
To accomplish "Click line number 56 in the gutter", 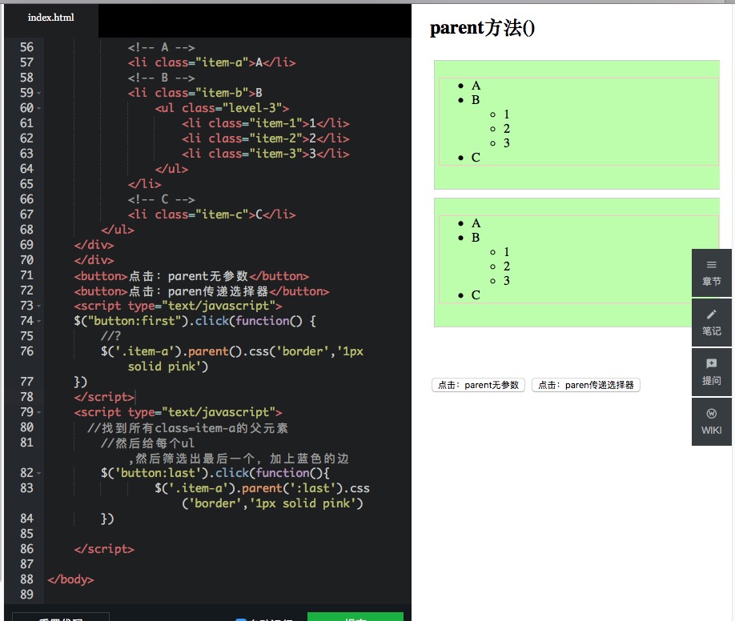I will 26,47.
